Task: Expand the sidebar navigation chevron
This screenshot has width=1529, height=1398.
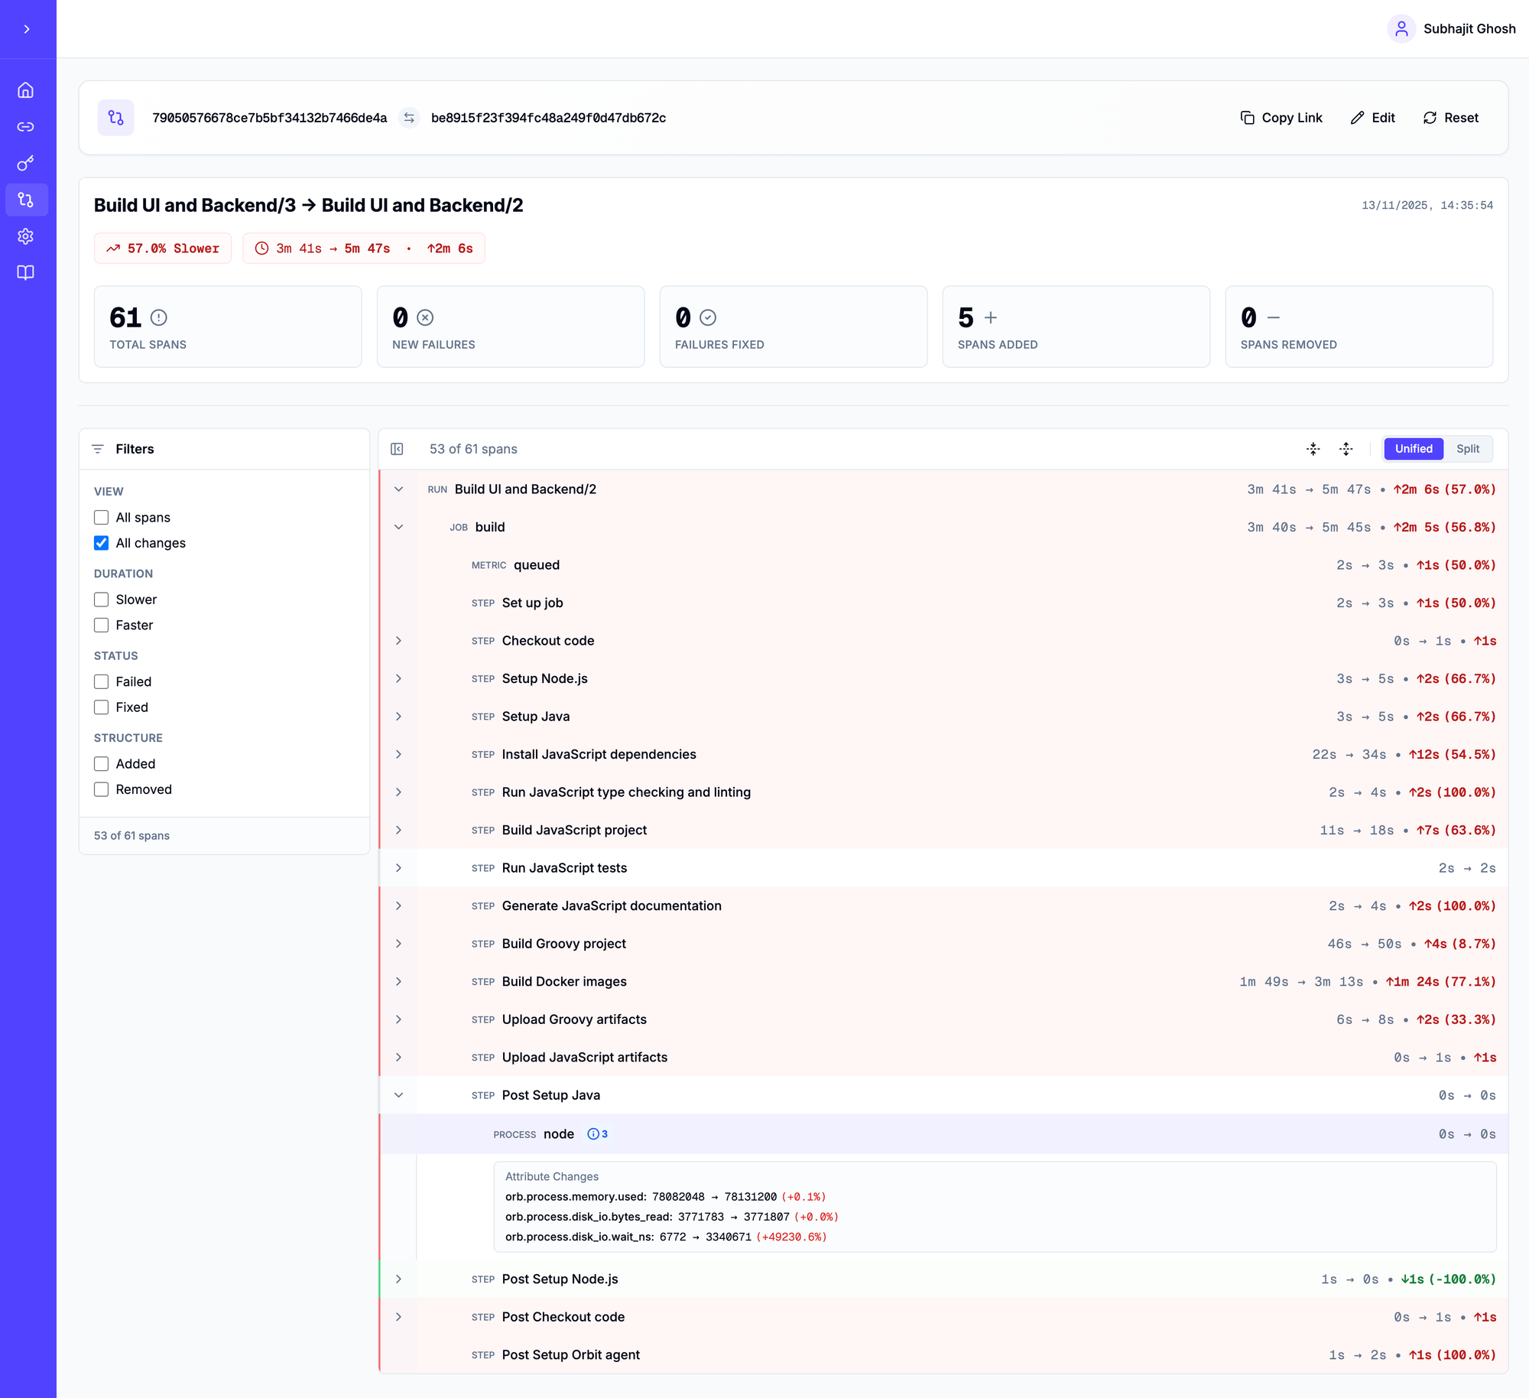Action: 27,29
